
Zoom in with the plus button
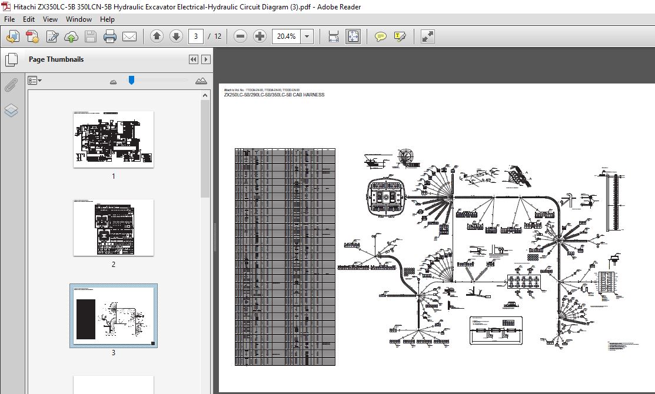260,36
